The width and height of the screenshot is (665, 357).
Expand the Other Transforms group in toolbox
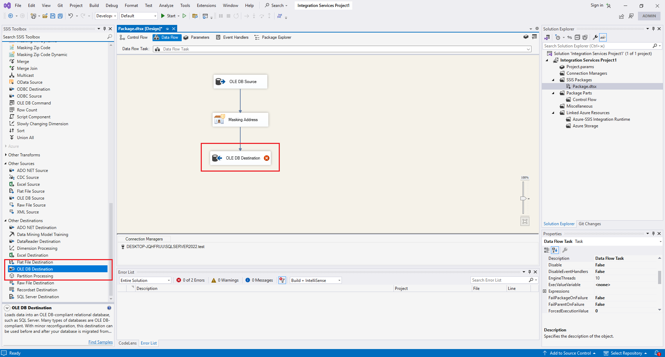[x=6, y=155]
